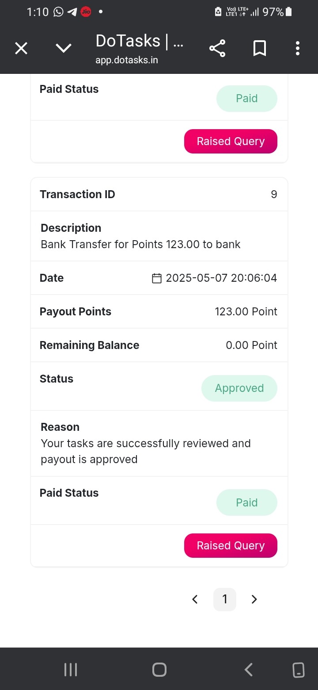This screenshot has height=690, width=318.
Task: Go to the next page arrow
Action: [x=254, y=599]
